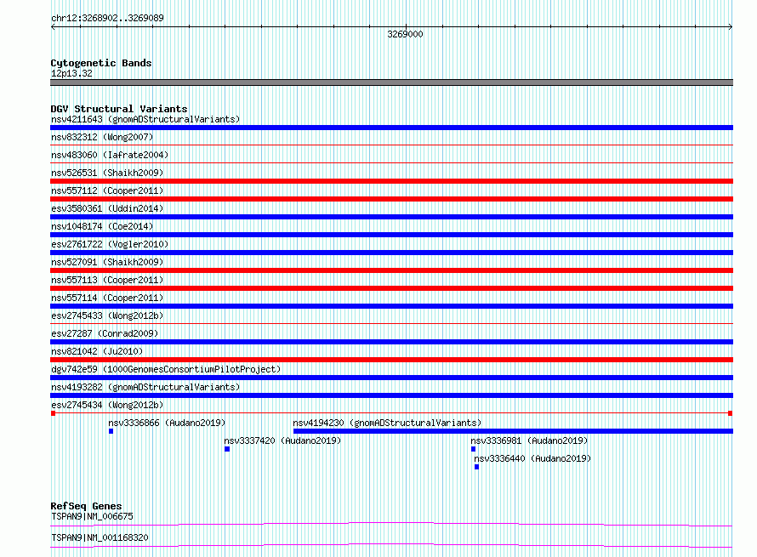This screenshot has height=557, width=757.
Task: Open variant nsv557114 (Cooper2011)
Action: pos(107,298)
